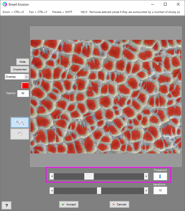This screenshot has width=185, height=211.
Task: Open the Overlay display mode dropdown
Action: coord(17,77)
